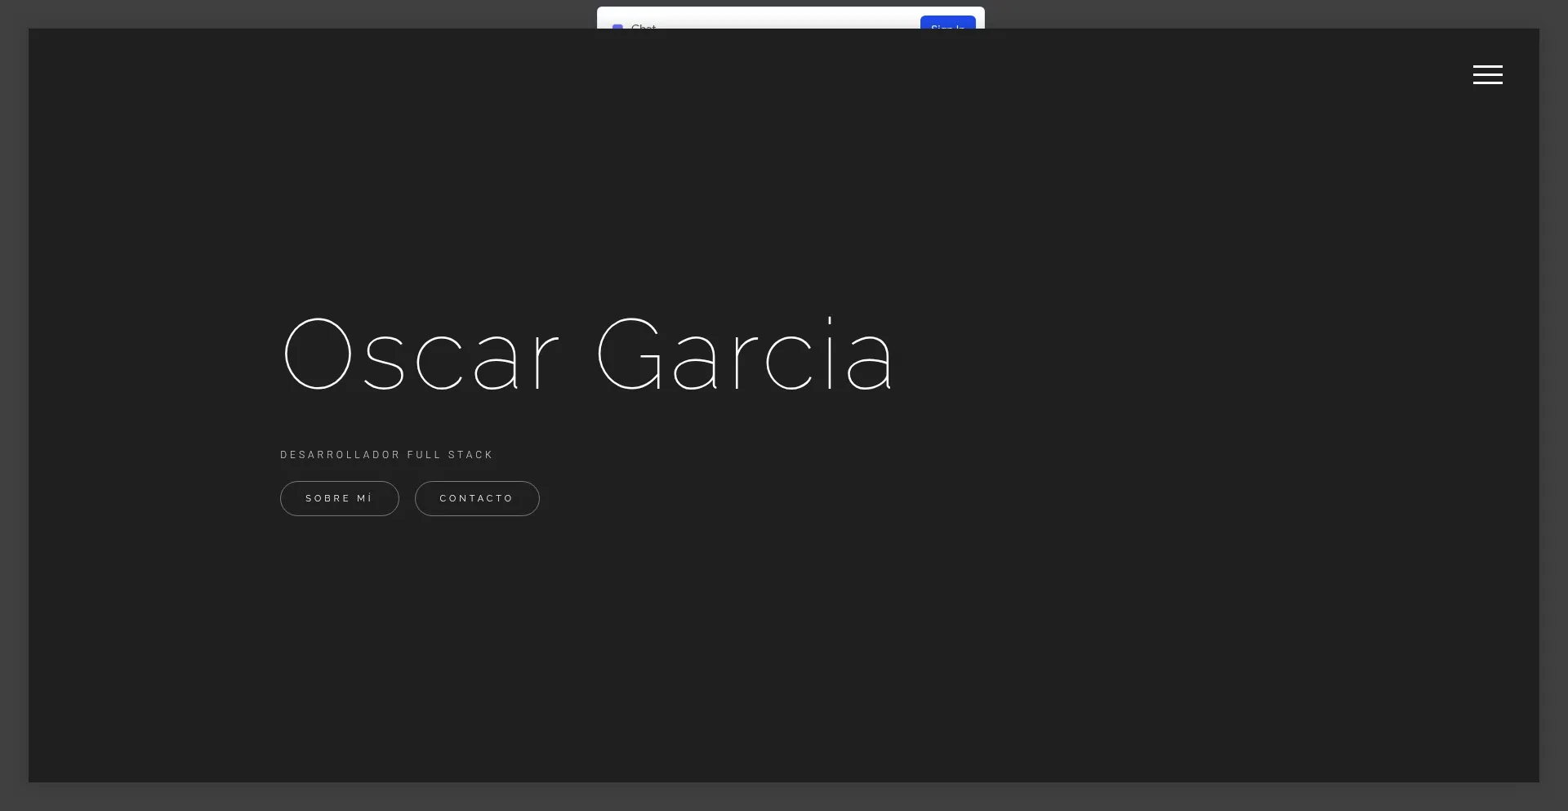Click the bottom line of hamburger icon
The height and width of the screenshot is (811, 1568).
[x=1487, y=82]
